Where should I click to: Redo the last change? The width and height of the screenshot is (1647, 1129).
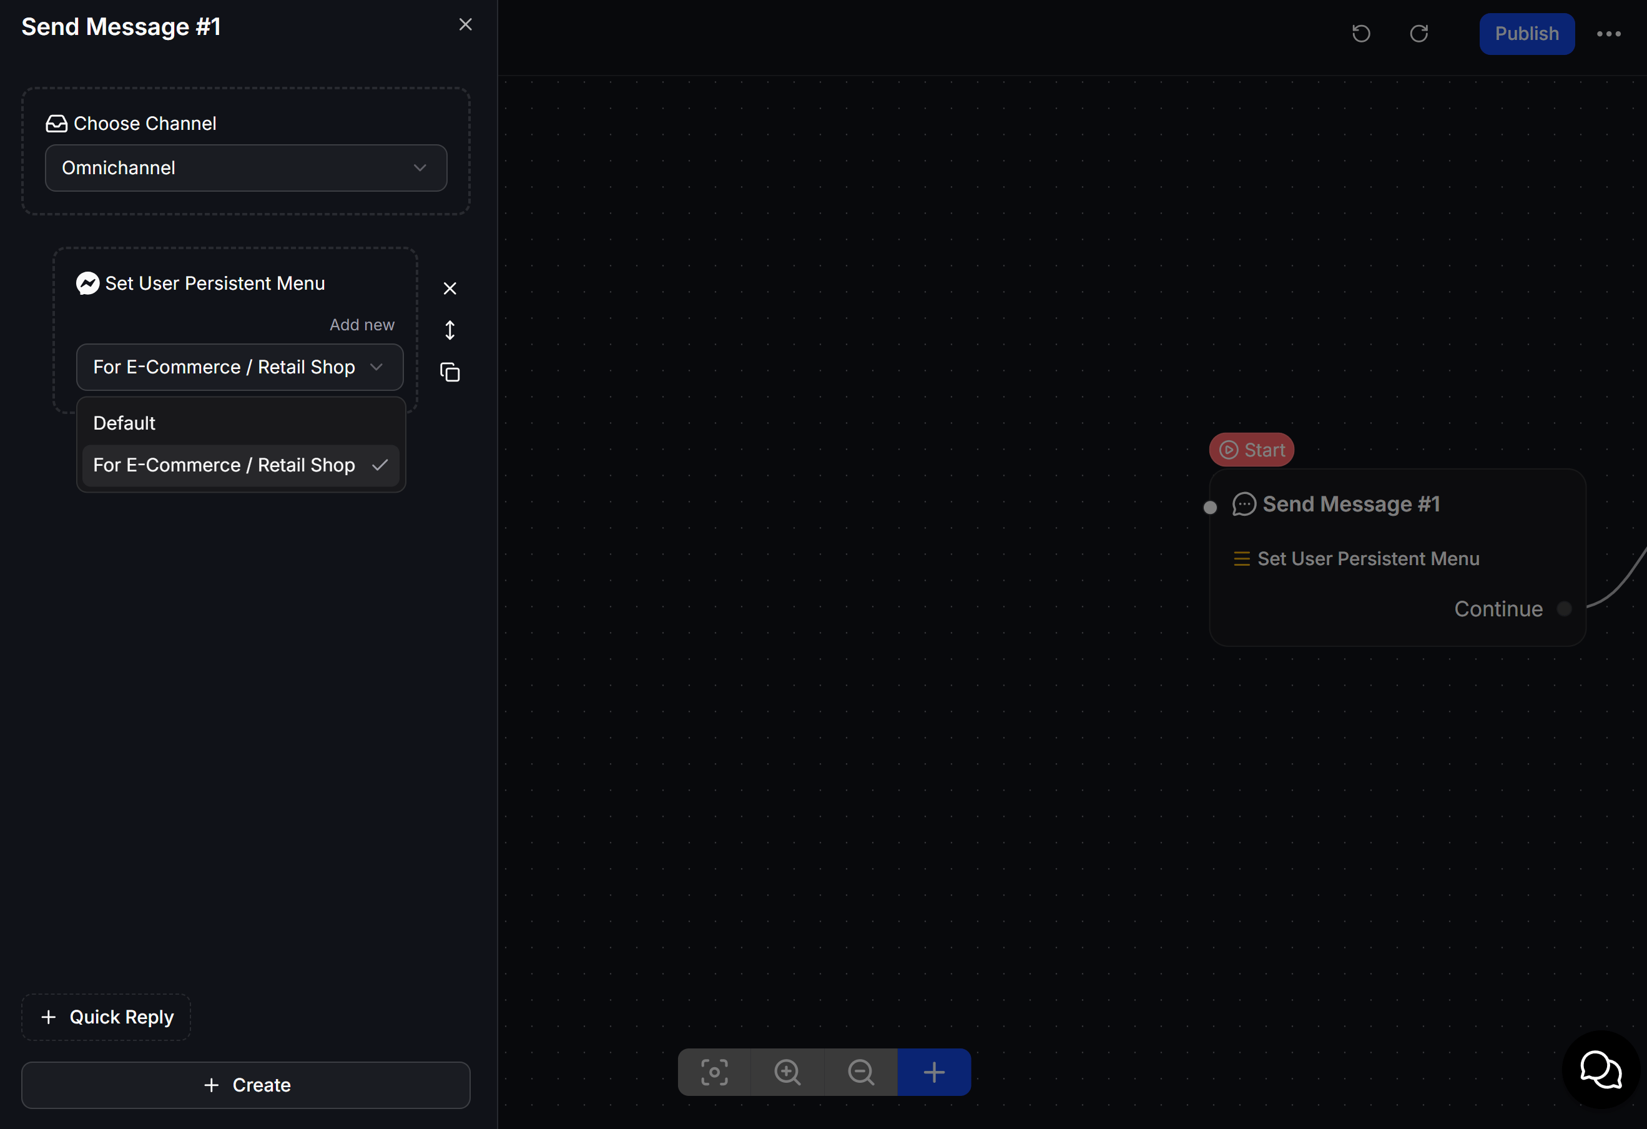(1418, 33)
